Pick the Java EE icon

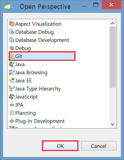coord(12,80)
